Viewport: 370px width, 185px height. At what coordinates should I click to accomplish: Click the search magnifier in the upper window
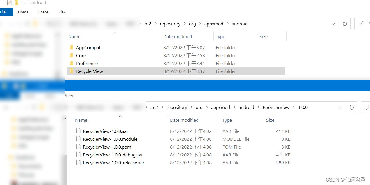[x=362, y=24]
